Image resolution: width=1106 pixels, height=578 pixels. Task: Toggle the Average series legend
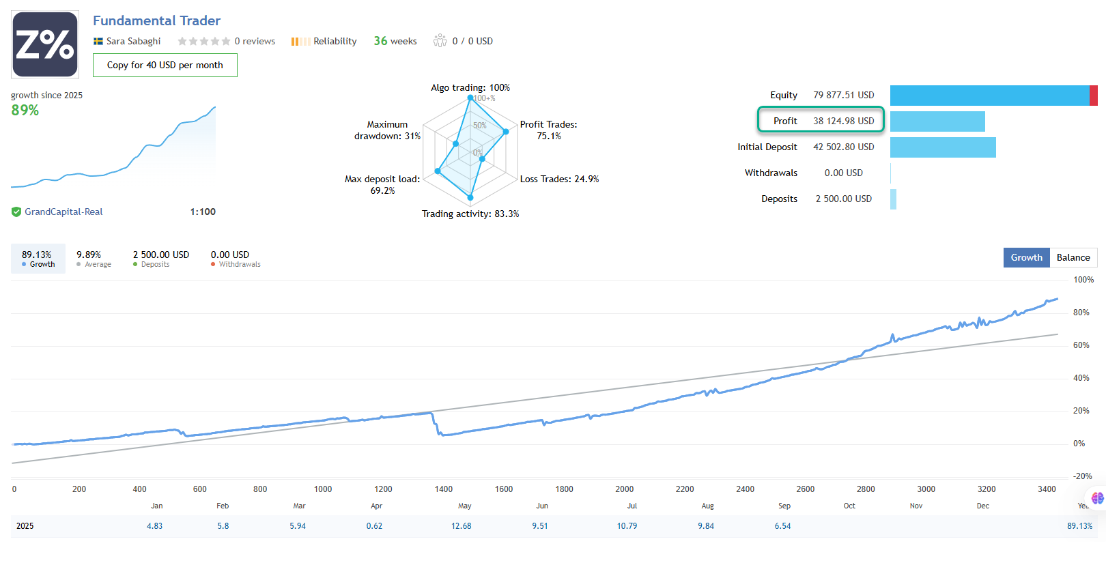[x=93, y=259]
